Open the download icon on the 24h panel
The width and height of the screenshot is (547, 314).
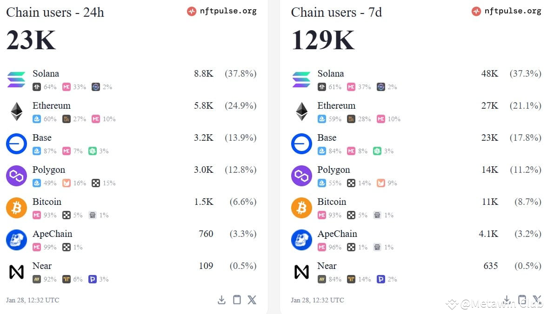point(222,300)
